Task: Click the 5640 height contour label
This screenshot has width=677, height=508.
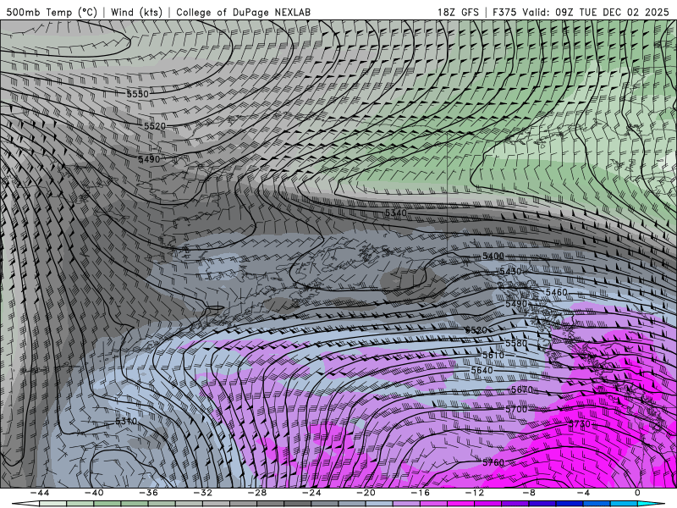Action: (482, 370)
